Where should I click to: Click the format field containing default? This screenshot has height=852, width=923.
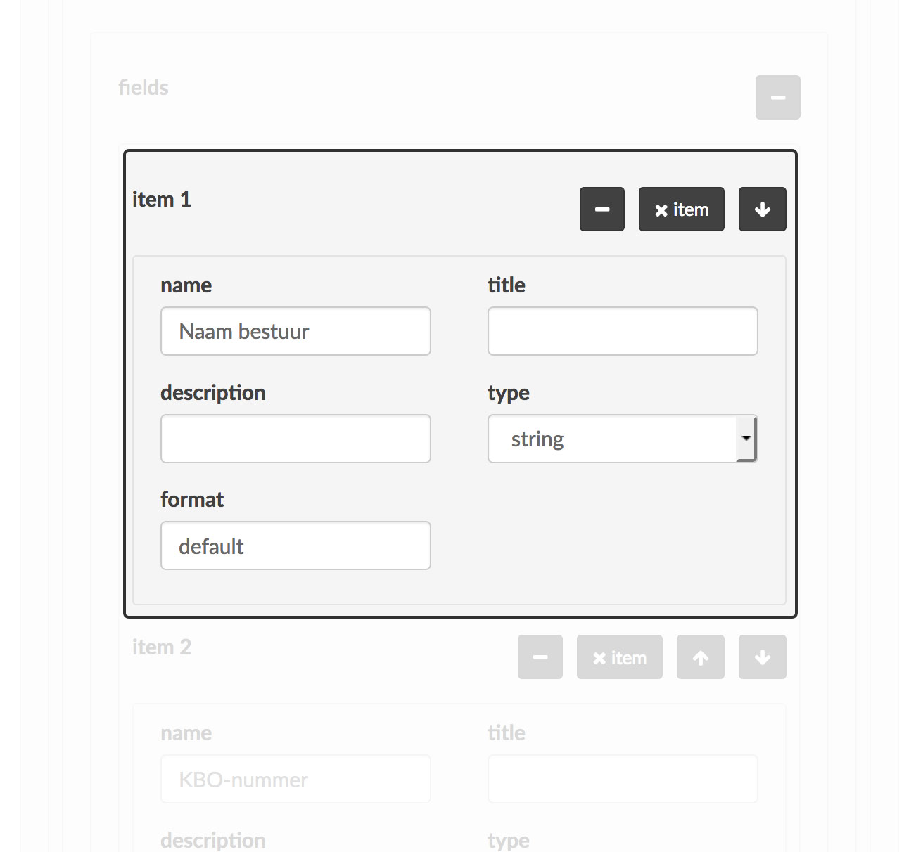pyautogui.click(x=295, y=546)
